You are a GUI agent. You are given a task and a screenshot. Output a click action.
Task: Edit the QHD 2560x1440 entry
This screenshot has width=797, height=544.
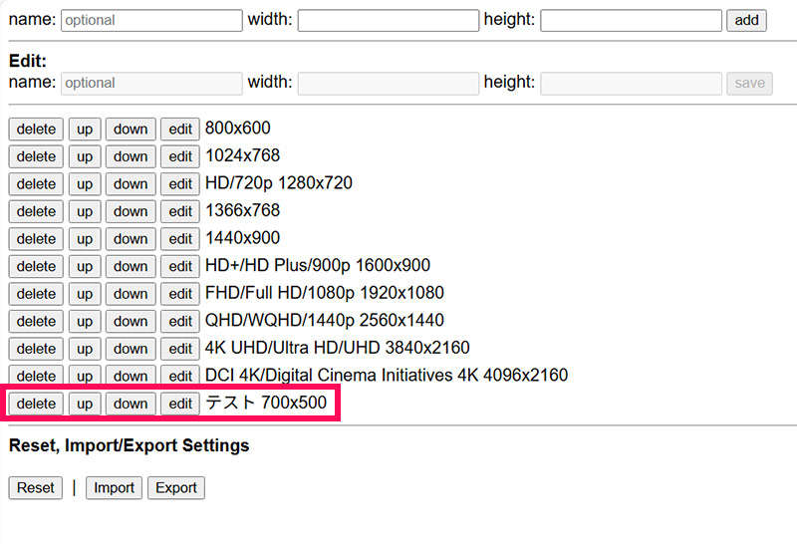coord(180,321)
